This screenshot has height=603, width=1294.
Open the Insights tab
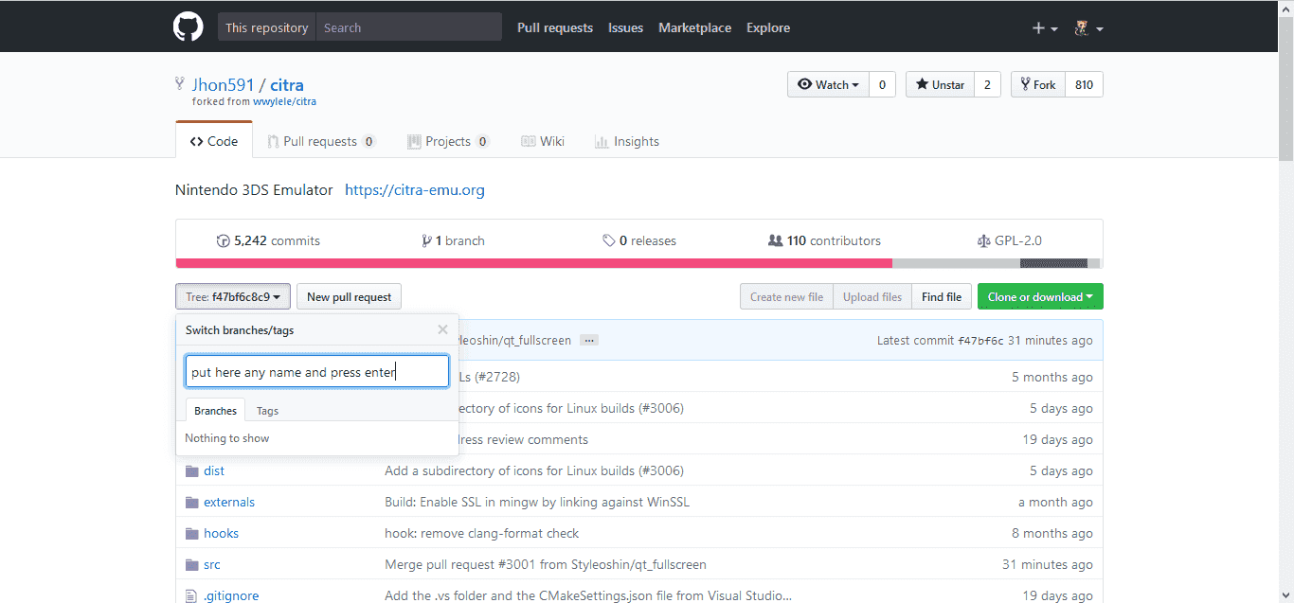[x=627, y=141]
